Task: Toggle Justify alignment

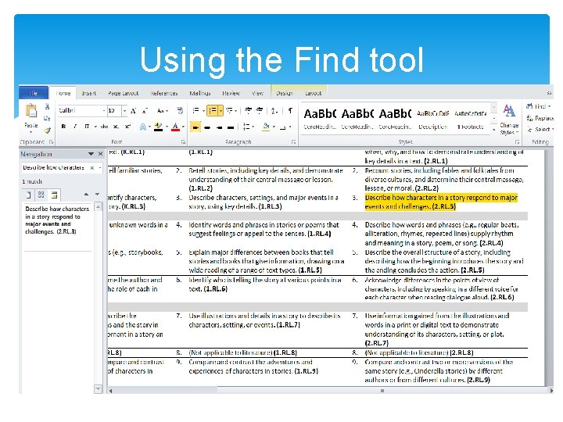Action: tap(231, 127)
